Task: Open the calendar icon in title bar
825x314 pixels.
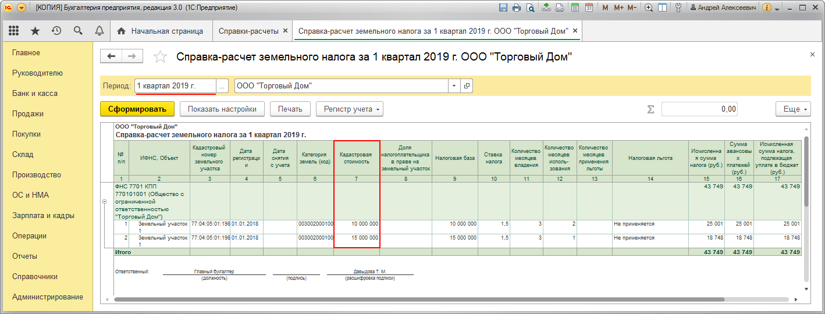Action: [589, 8]
